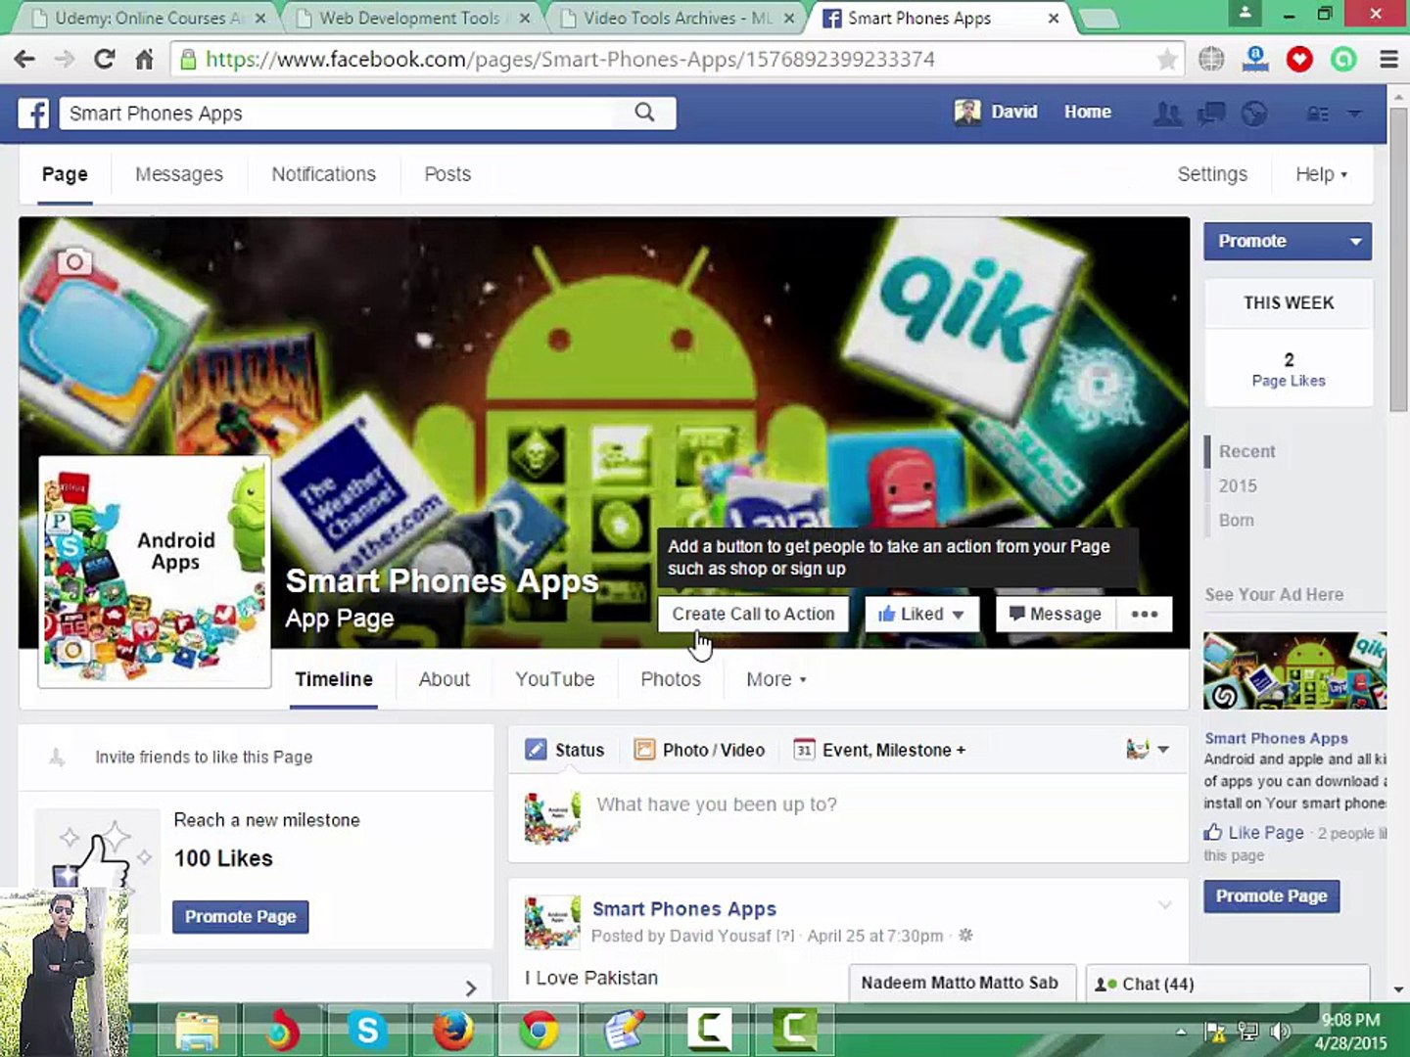
Task: Click the Chrome taskbar icon
Action: point(539,1030)
